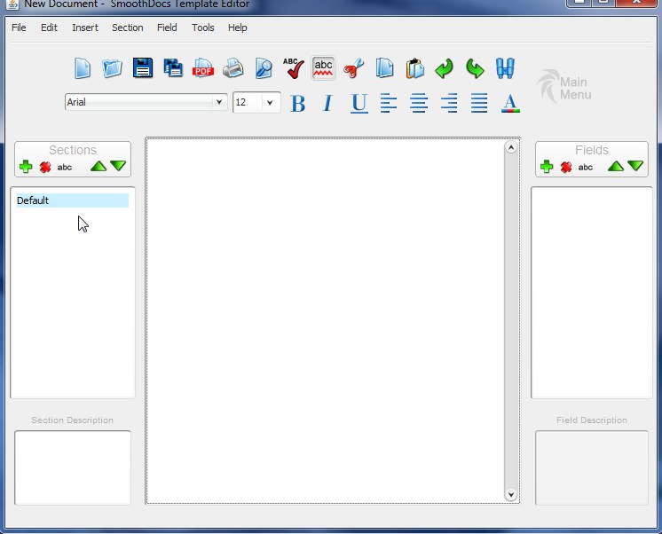Move section down with green triangle
Image resolution: width=662 pixels, height=534 pixels.
point(118,166)
